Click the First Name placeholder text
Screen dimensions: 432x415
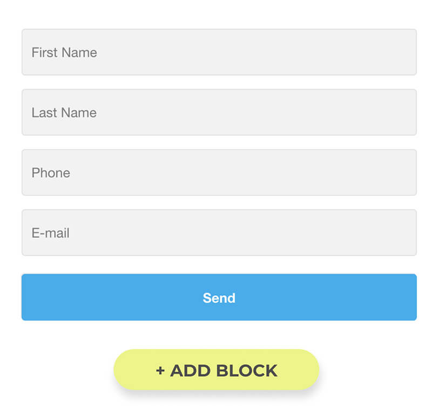64,52
